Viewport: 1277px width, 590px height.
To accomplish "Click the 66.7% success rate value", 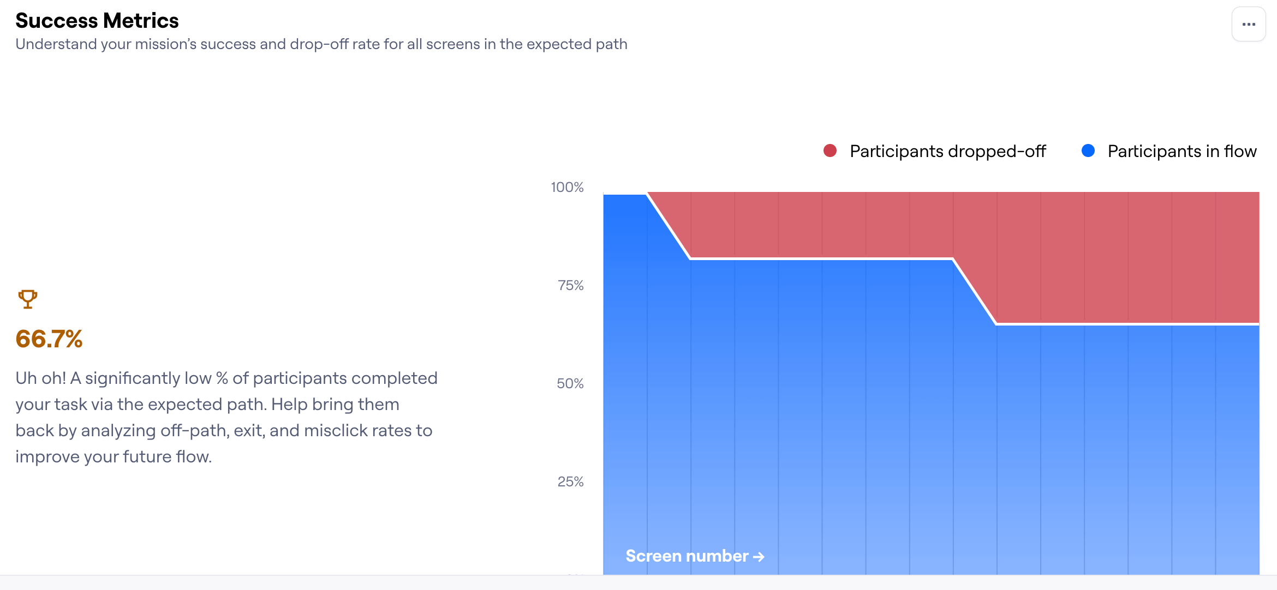I will point(49,339).
